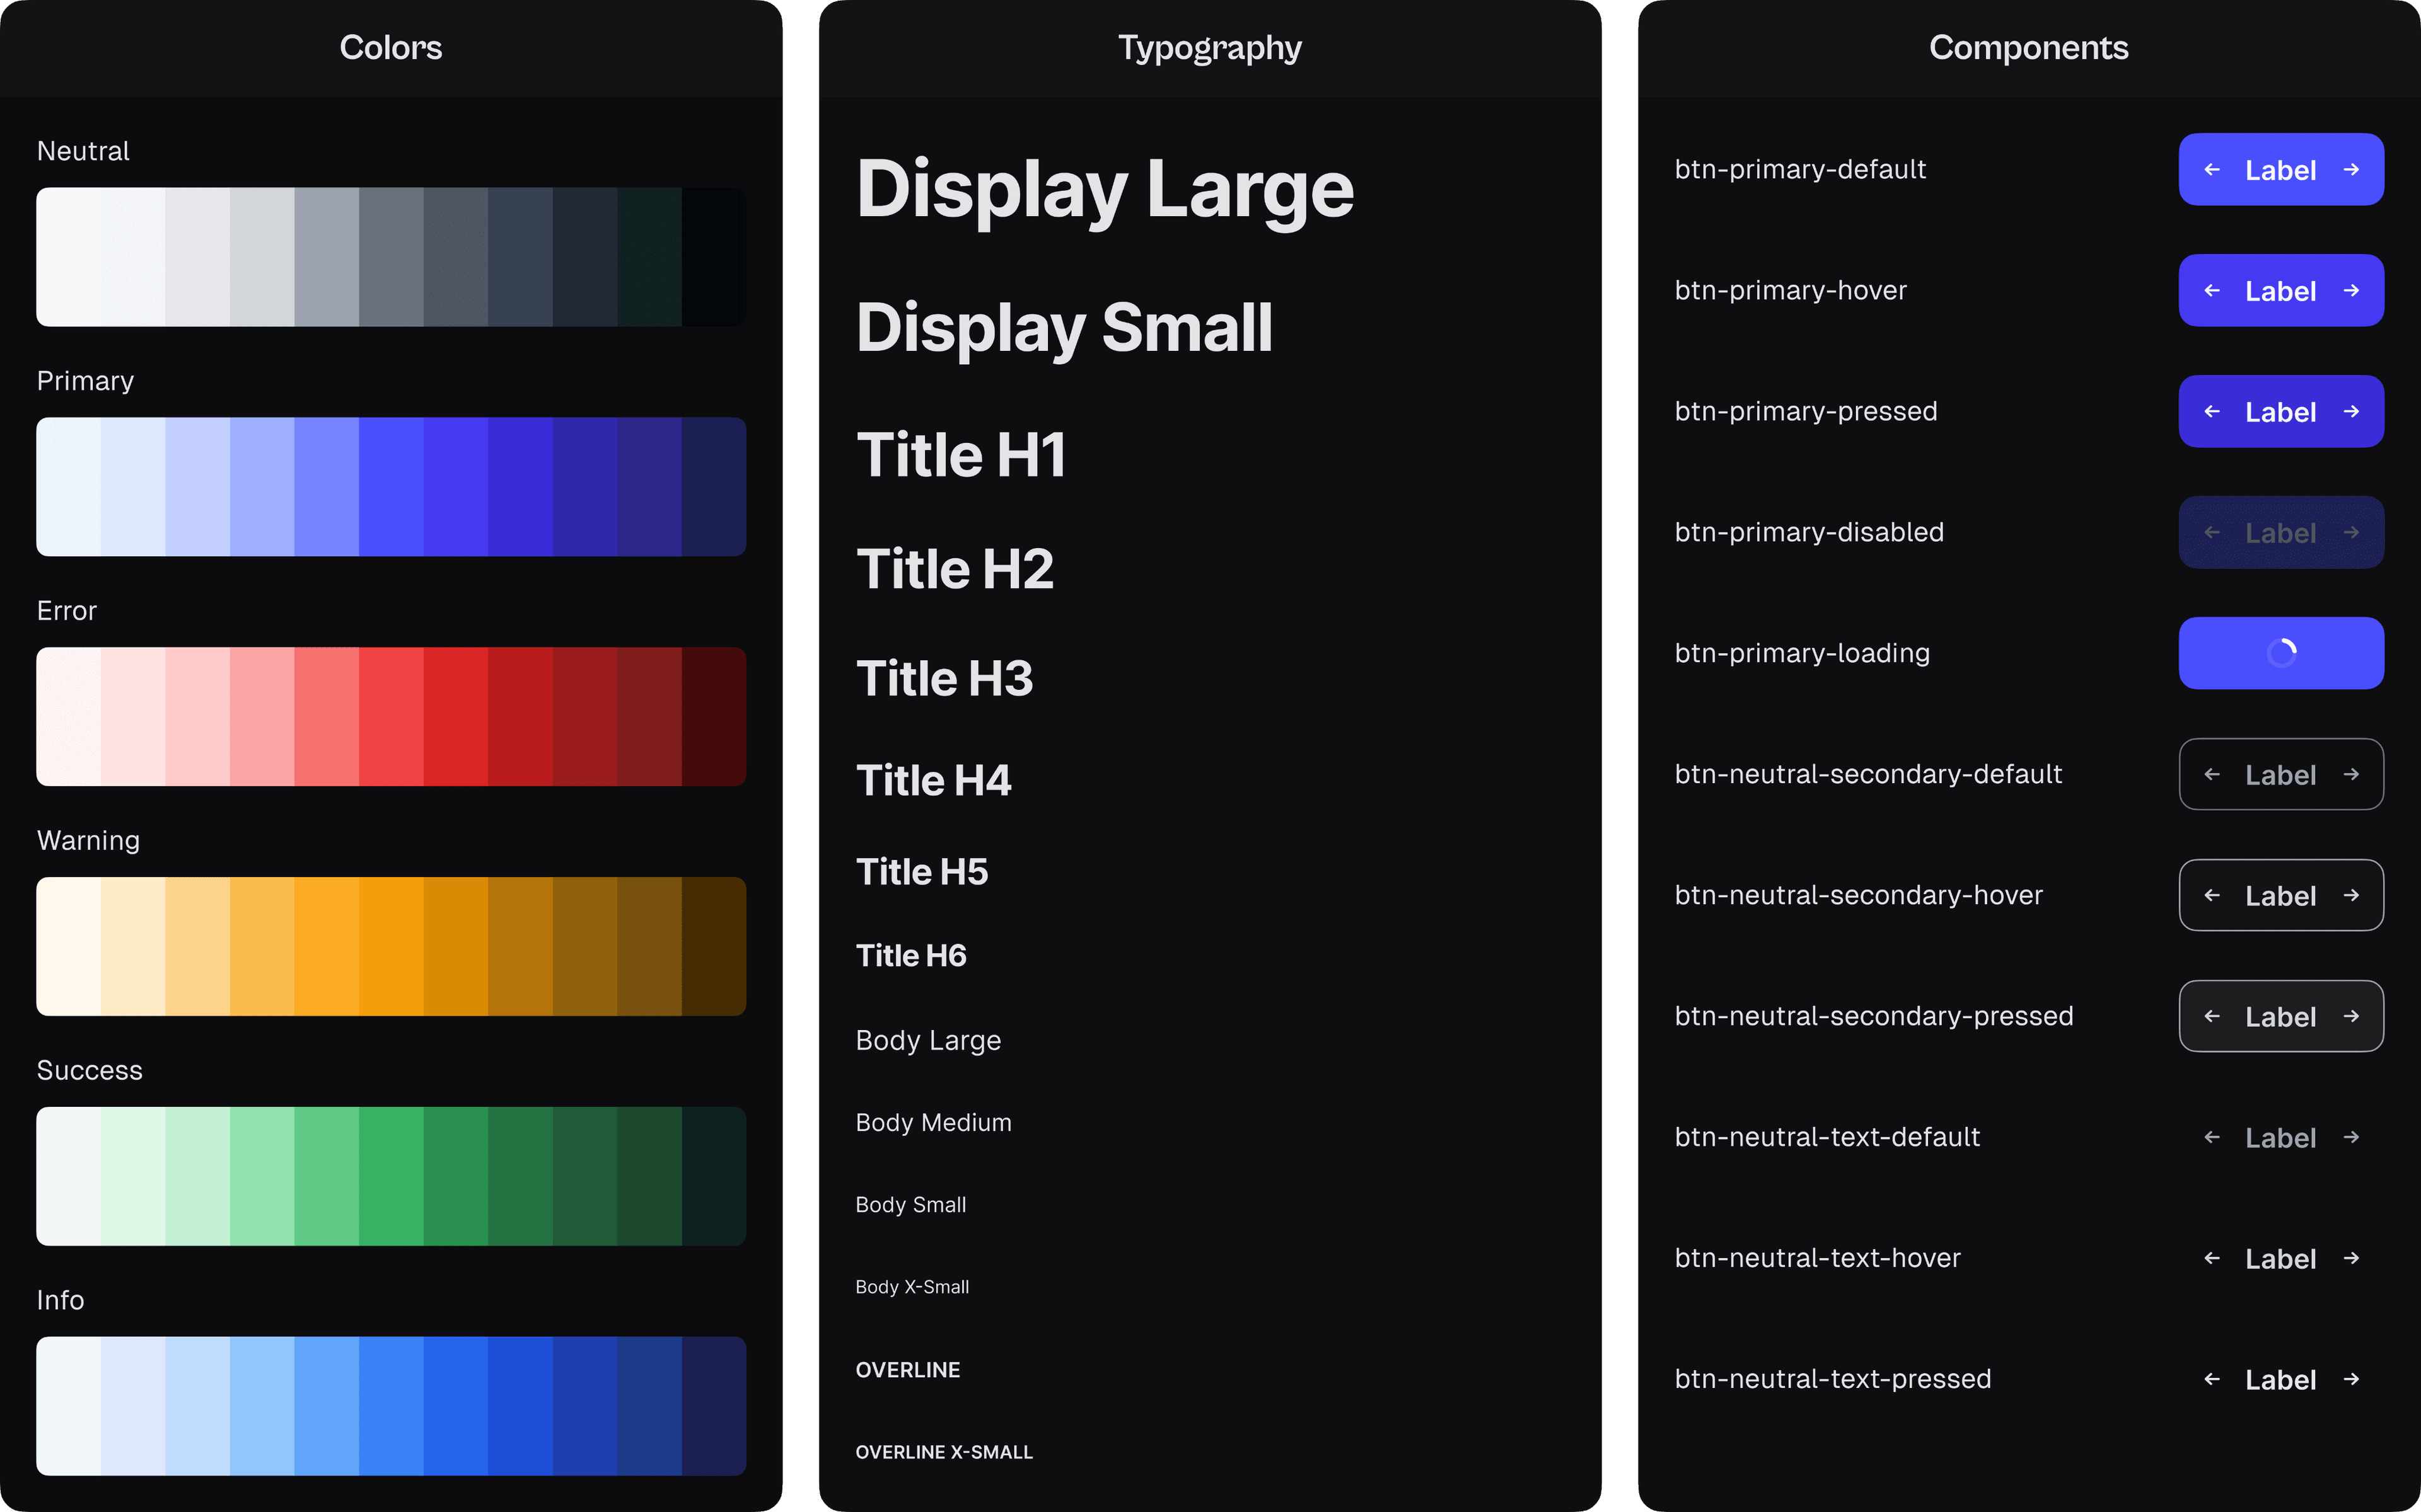Image resolution: width=2421 pixels, height=1512 pixels.
Task: Click left arrow icon in btn-neutral-secondary-hover button
Action: click(2212, 896)
